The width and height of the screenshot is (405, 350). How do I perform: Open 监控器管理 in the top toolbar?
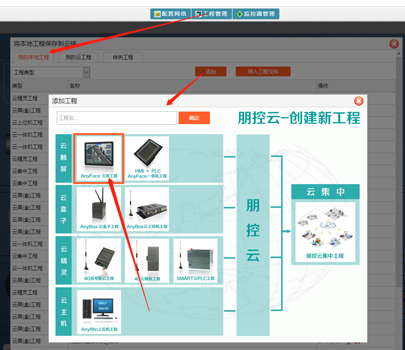tap(256, 14)
